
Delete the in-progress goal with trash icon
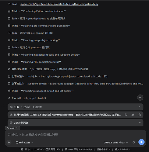pos(140,115)
